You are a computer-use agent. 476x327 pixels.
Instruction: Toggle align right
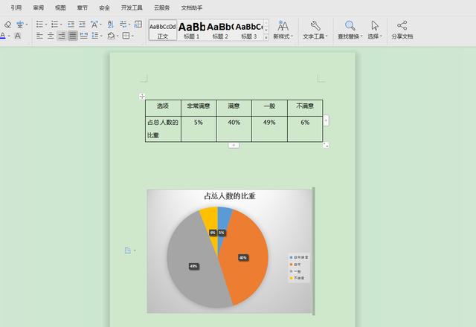tap(62, 36)
